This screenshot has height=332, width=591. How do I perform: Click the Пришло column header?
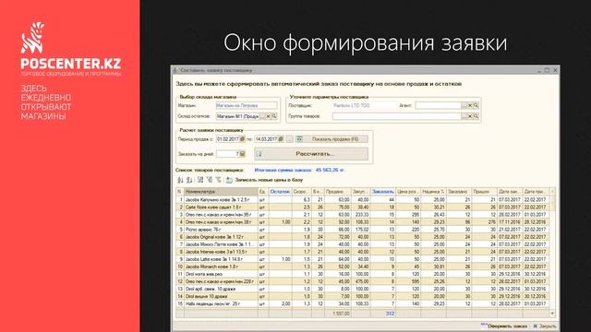click(484, 192)
